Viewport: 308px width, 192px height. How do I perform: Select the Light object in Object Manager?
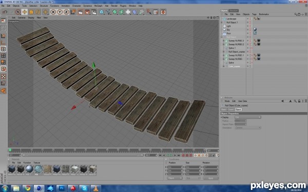228,26
